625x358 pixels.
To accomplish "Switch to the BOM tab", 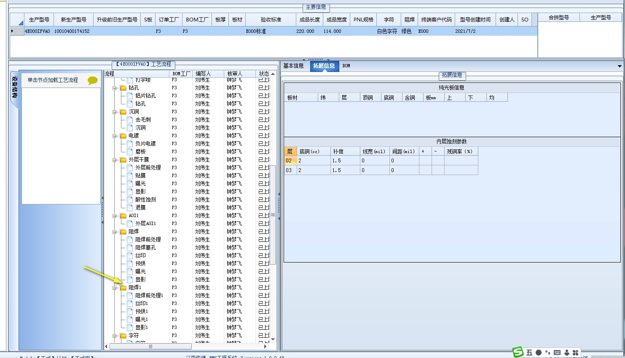I will tap(346, 66).
